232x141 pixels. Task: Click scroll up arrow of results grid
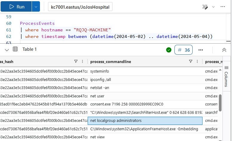point(220,70)
